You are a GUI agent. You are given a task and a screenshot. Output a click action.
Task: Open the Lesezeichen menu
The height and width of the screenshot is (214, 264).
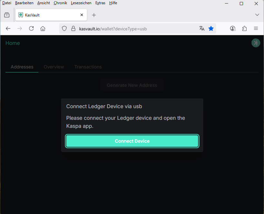click(81, 3)
